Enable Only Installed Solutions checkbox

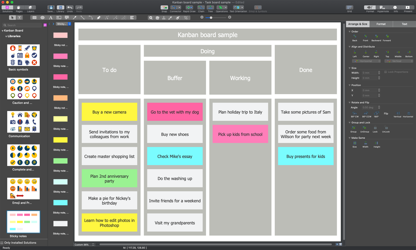tap(2, 243)
